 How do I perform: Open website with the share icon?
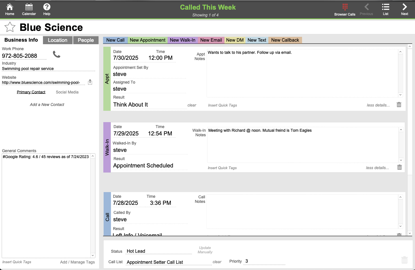(90, 82)
